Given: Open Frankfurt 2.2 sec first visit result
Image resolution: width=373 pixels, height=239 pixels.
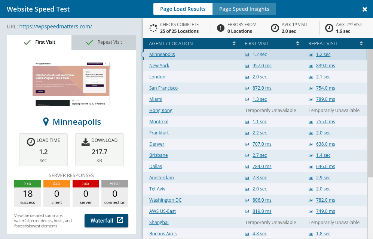Looking at the screenshot, I should (x=260, y=133).
